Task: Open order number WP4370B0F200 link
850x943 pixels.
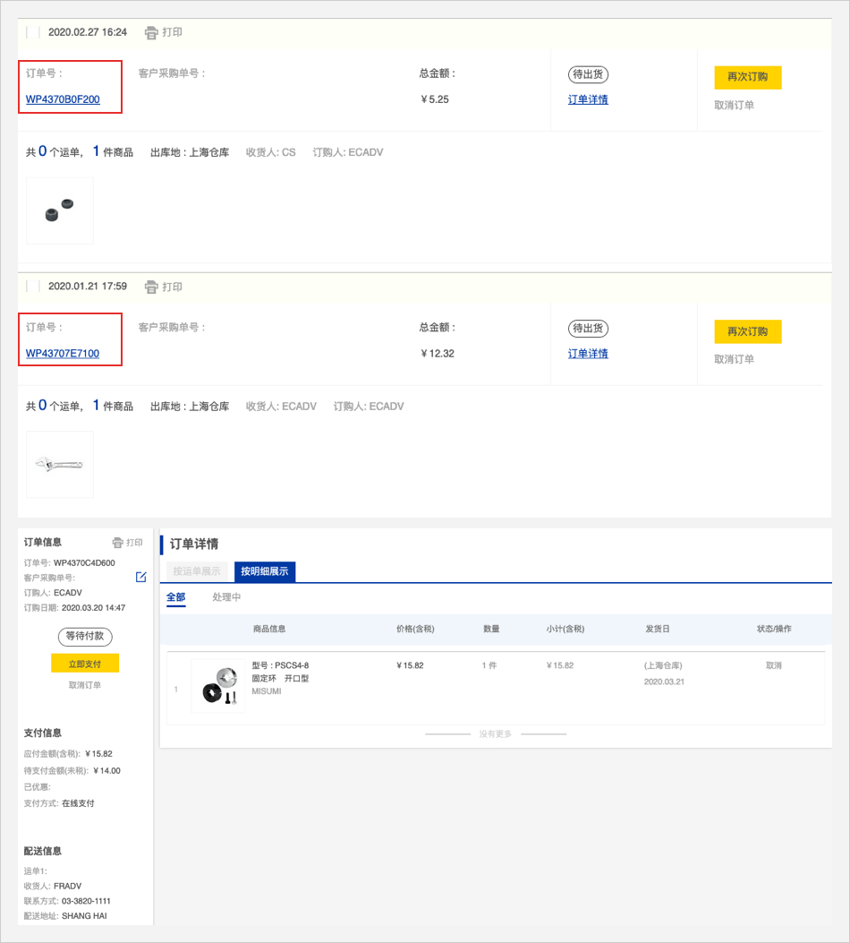Action: (63, 99)
